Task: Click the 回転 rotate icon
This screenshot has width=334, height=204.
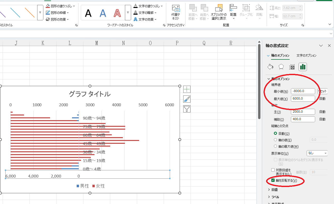Action: (259, 8)
